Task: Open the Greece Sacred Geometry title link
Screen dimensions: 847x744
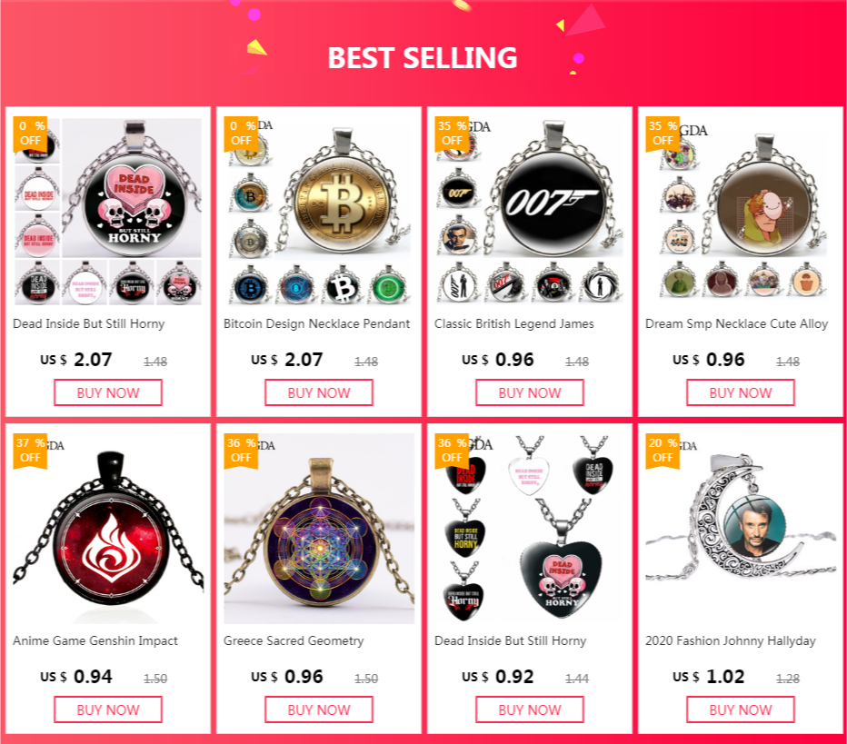Action: [x=294, y=640]
